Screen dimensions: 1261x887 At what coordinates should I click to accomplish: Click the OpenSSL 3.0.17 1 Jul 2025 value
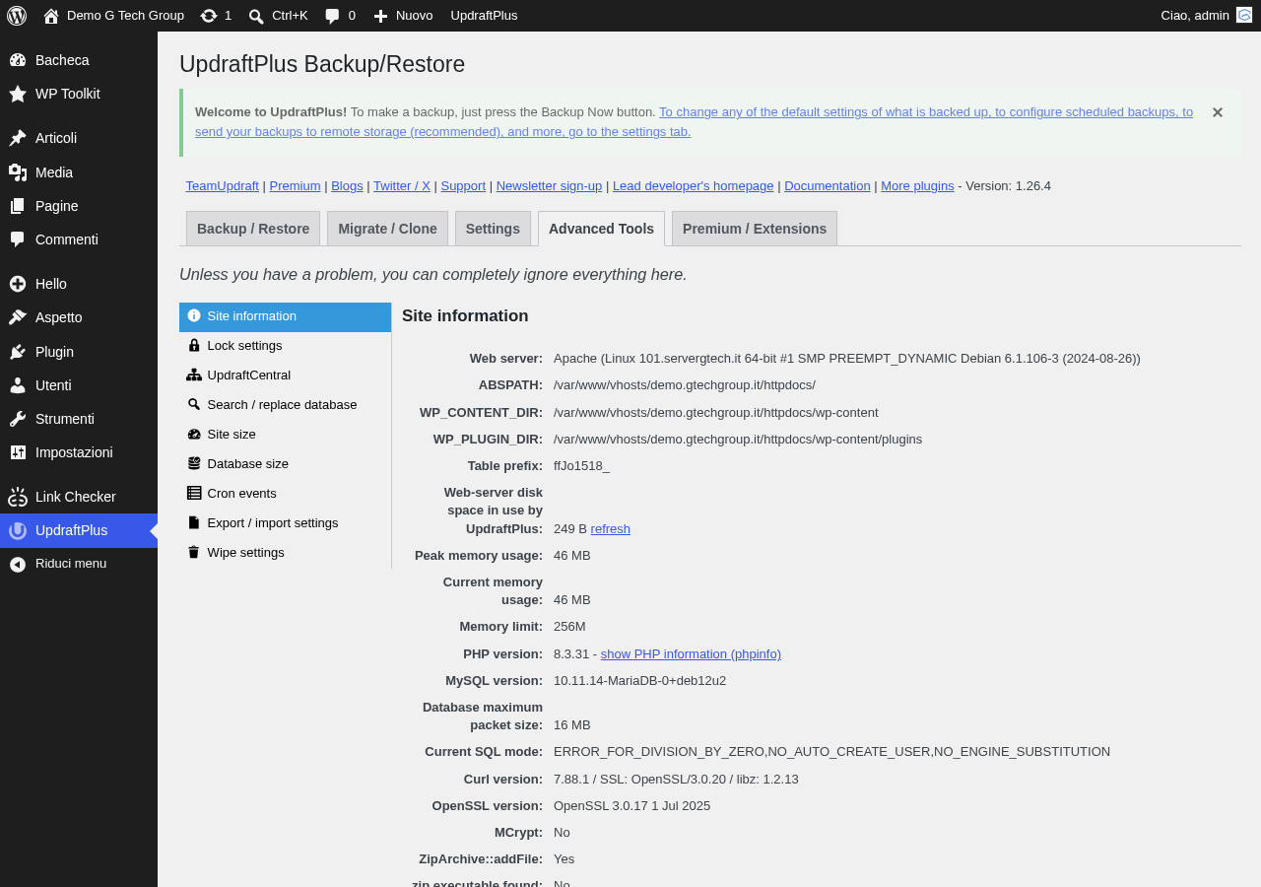coord(631,806)
